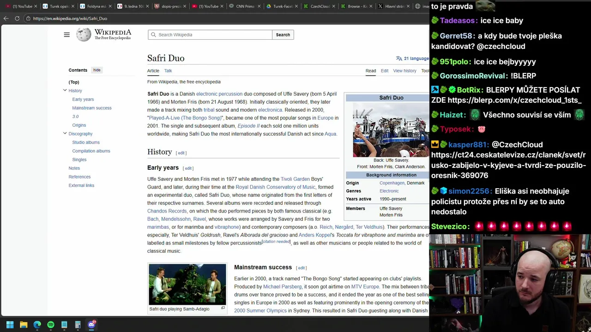Click the browser back arrow
The height and width of the screenshot is (332, 591).
(6, 18)
